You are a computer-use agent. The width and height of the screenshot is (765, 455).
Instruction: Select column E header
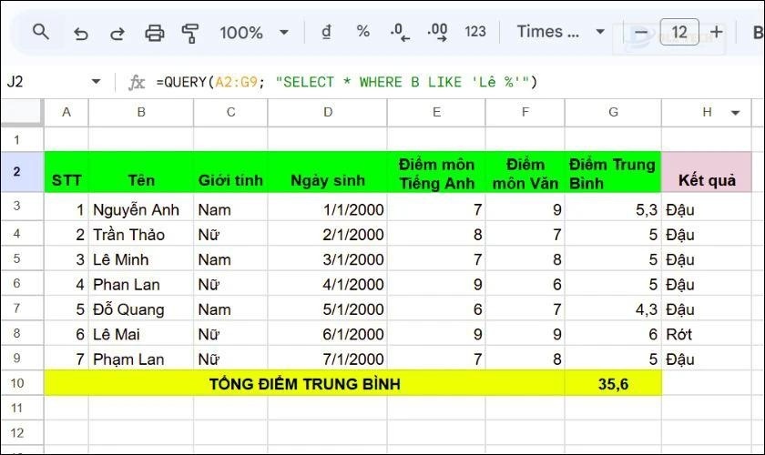point(436,112)
